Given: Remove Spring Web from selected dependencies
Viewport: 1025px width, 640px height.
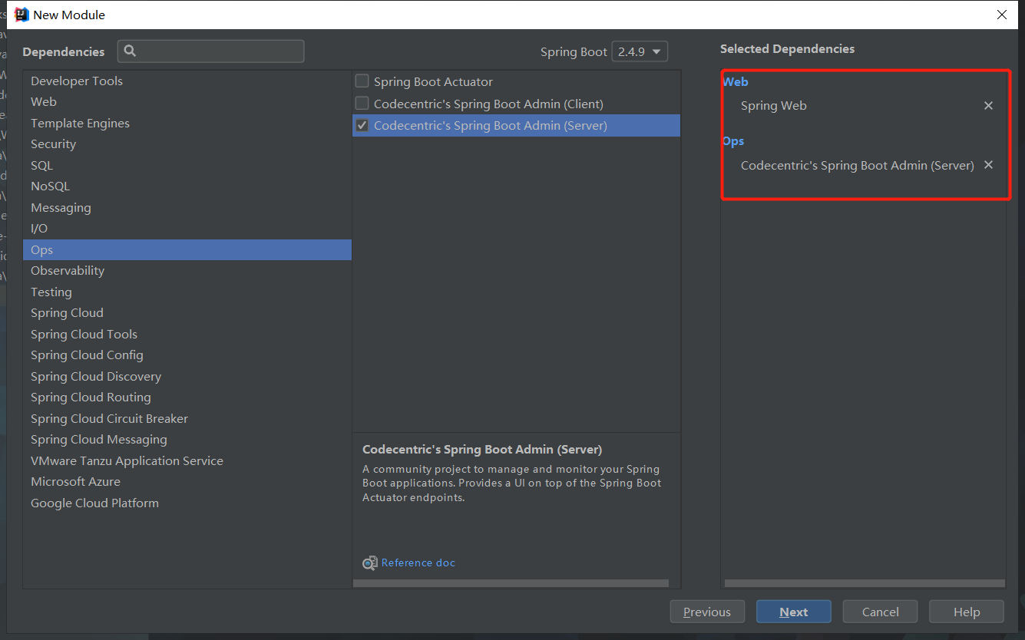Looking at the screenshot, I should (x=988, y=106).
